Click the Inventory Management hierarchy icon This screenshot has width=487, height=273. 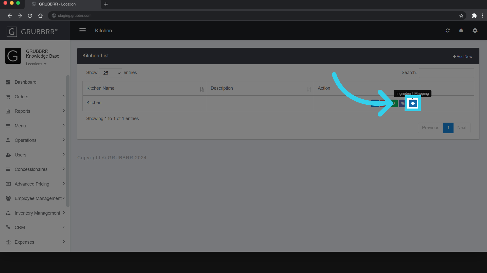click(x=8, y=213)
